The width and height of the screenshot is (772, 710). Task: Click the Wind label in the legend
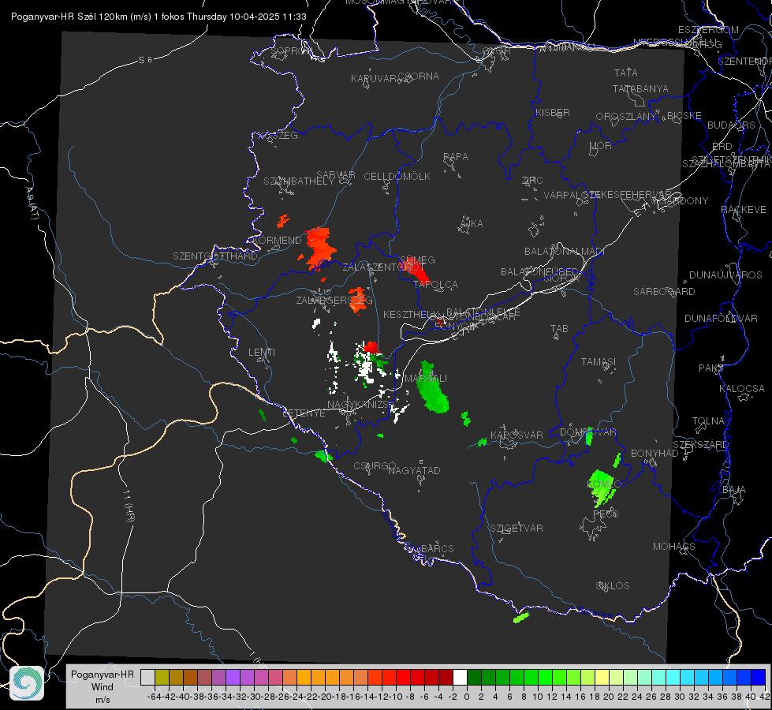click(103, 687)
